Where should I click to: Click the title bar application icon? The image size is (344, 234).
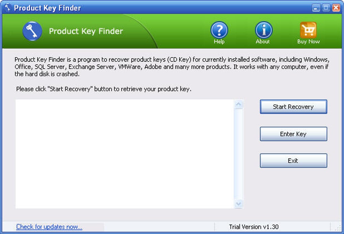[7, 7]
